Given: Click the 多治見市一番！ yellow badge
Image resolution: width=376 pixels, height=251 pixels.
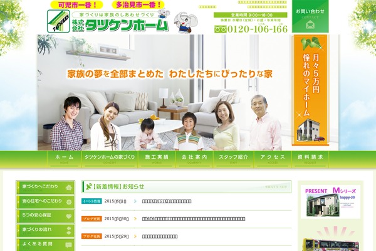Looking at the screenshot, I should pos(138,4).
